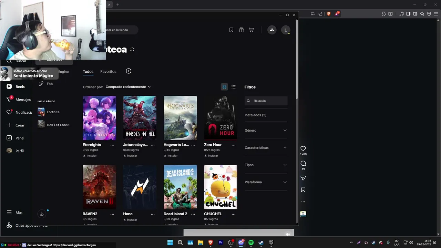Open Steam from the taskbar
The image size is (441, 248).
[x=261, y=242]
